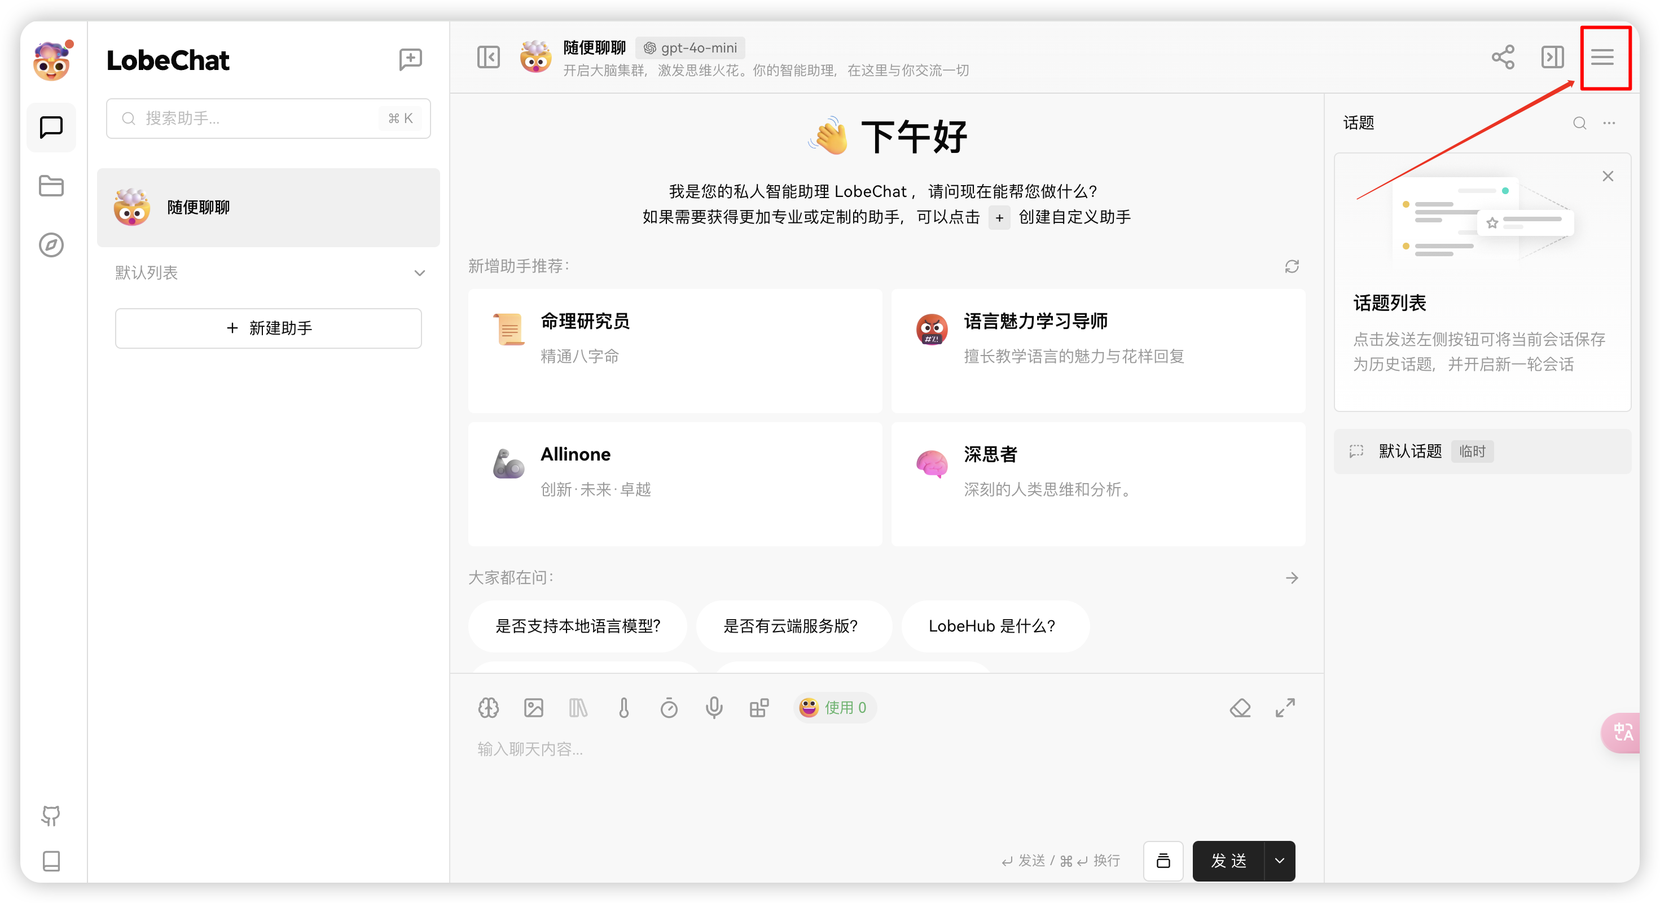Open gpt-4o-mini model tag
The height and width of the screenshot is (903, 1660).
click(x=690, y=48)
